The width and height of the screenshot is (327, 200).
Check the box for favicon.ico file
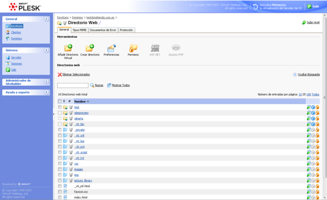(x=60, y=192)
